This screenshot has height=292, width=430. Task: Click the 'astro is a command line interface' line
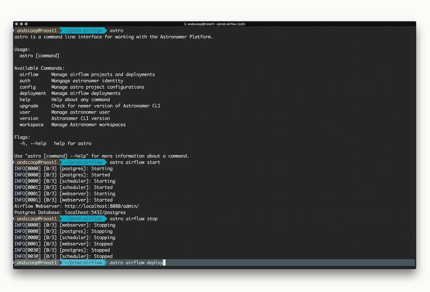[x=113, y=37]
